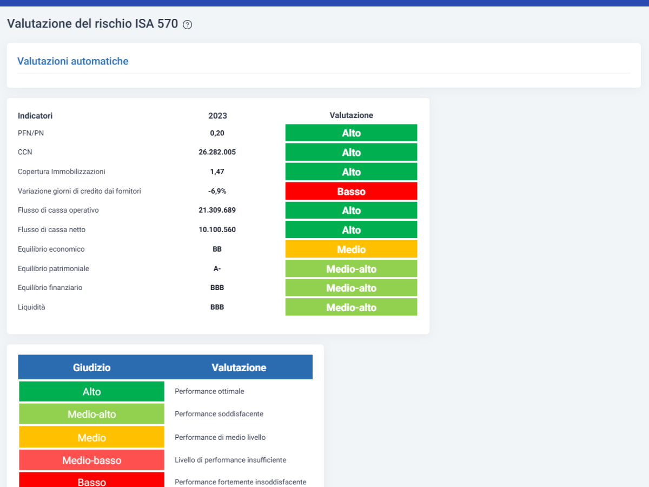The height and width of the screenshot is (487, 649).
Task: Select Performance fortemente insoddisfacente description
Action: click(x=241, y=482)
